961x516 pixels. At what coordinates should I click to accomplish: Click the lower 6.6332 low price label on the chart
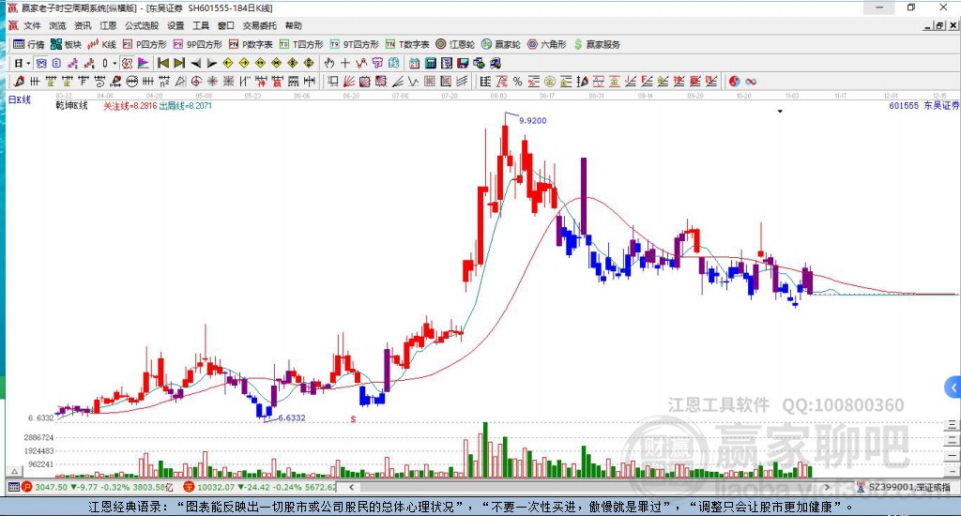click(x=291, y=417)
